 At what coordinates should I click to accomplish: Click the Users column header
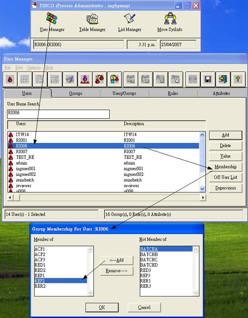(x=21, y=124)
